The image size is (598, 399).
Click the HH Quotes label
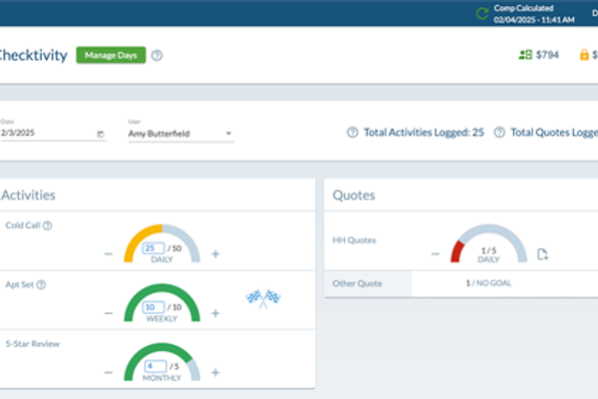[354, 240]
